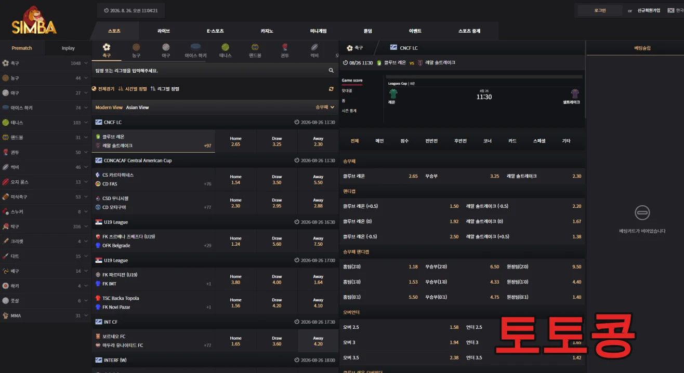The width and height of the screenshot is (684, 373).
Task: Expand the 축구 1048 sidebar category
Action: [45, 63]
